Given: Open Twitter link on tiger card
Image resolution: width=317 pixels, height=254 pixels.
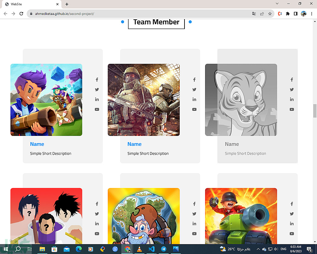Looking at the screenshot, I should pyautogui.click(x=292, y=89).
